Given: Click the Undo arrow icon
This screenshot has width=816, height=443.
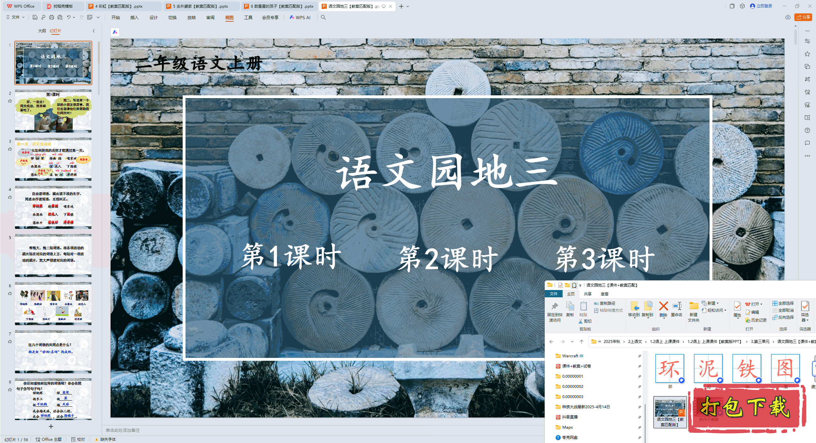Looking at the screenshot, I should pos(69,17).
